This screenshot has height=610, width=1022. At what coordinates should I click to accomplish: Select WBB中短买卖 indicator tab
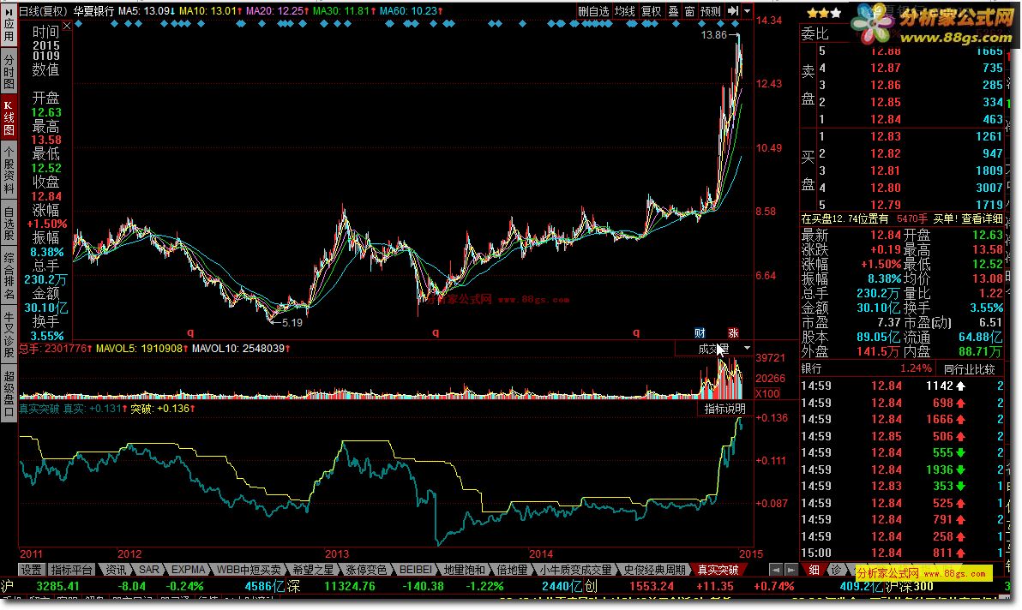(249, 570)
